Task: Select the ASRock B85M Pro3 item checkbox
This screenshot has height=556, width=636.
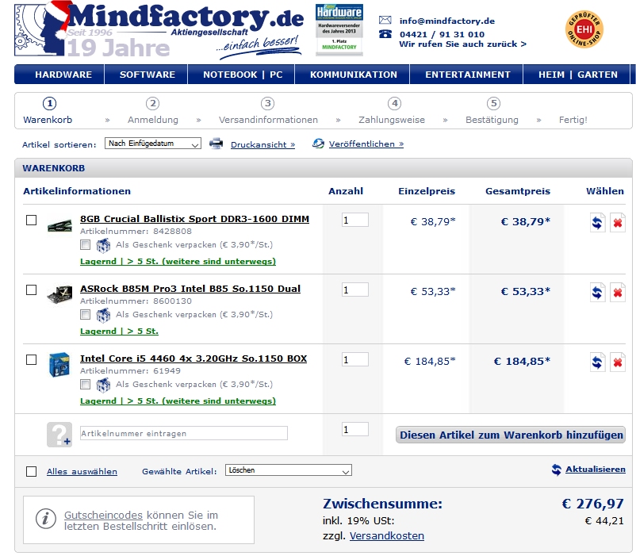Action: pyautogui.click(x=31, y=290)
